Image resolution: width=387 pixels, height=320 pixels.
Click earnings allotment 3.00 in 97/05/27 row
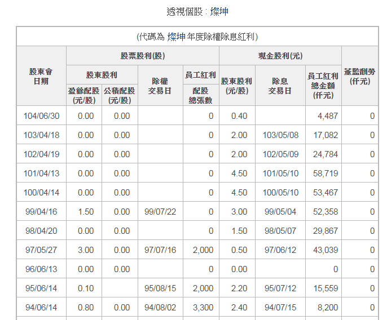click(x=86, y=250)
